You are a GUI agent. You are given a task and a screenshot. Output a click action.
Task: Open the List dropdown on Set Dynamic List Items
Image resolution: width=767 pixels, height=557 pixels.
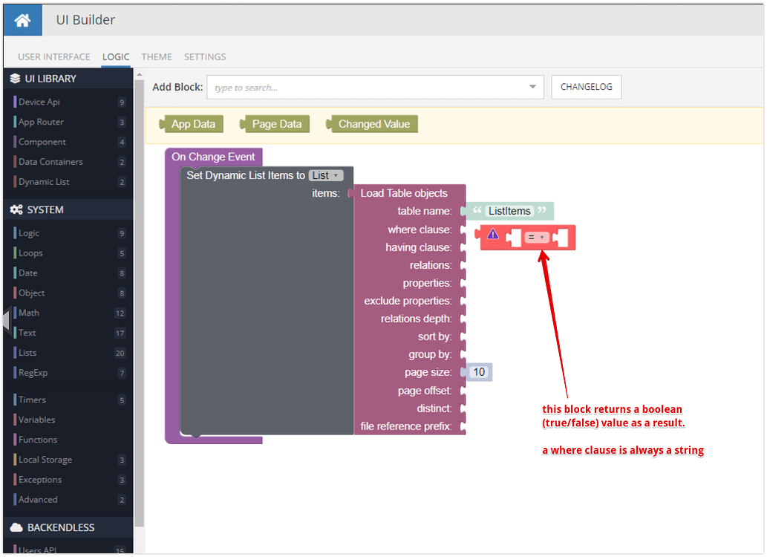point(325,175)
